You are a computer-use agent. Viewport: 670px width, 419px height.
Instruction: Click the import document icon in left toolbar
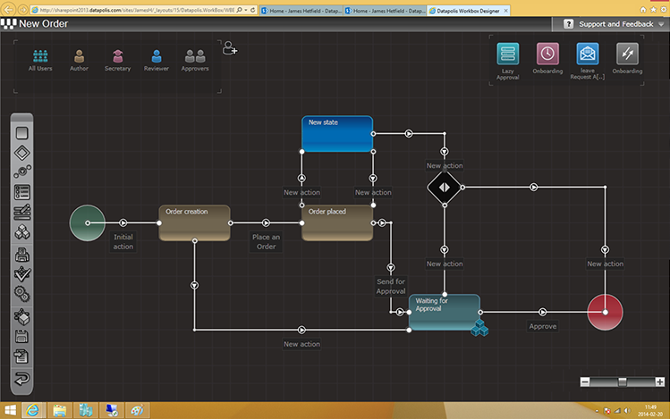point(21,356)
